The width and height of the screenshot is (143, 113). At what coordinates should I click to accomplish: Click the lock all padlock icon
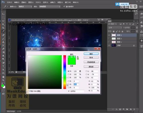[x=122, y=31]
